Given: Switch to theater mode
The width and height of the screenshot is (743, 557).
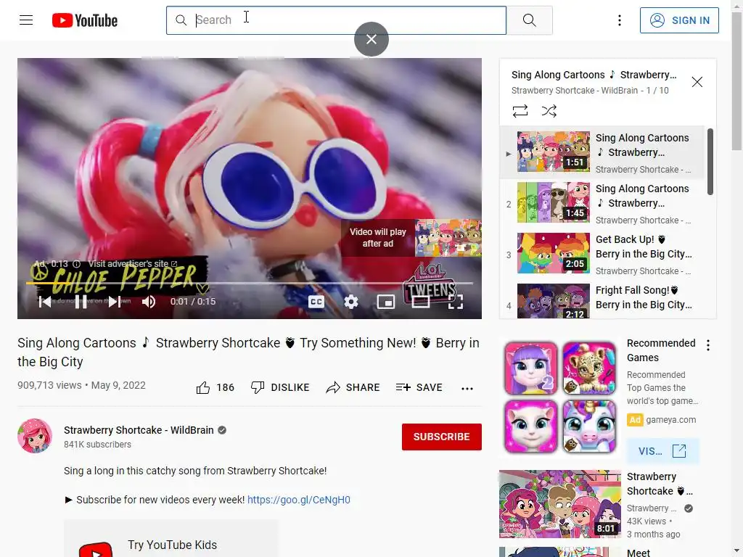Looking at the screenshot, I should click(421, 302).
